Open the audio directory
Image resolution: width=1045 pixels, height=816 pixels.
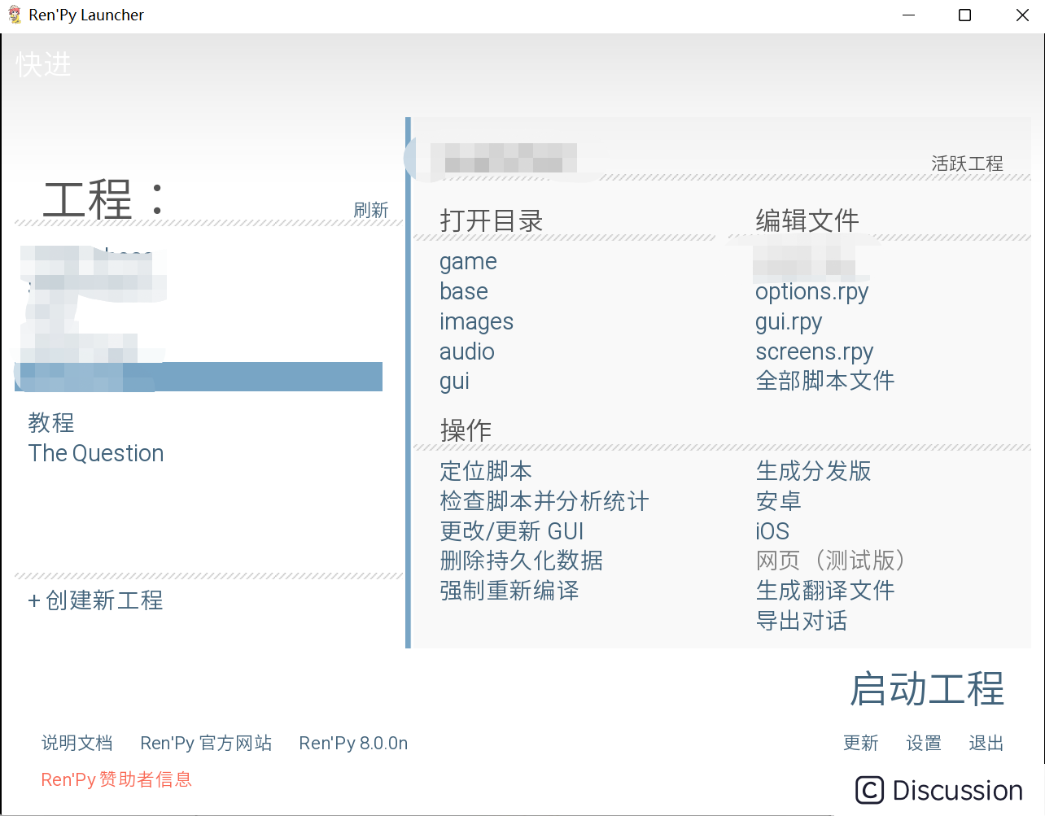[x=467, y=351]
